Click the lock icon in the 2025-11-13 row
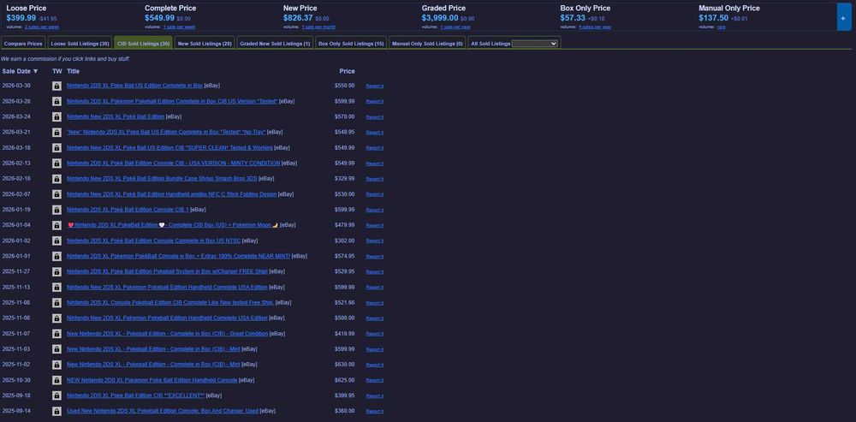 coord(56,287)
